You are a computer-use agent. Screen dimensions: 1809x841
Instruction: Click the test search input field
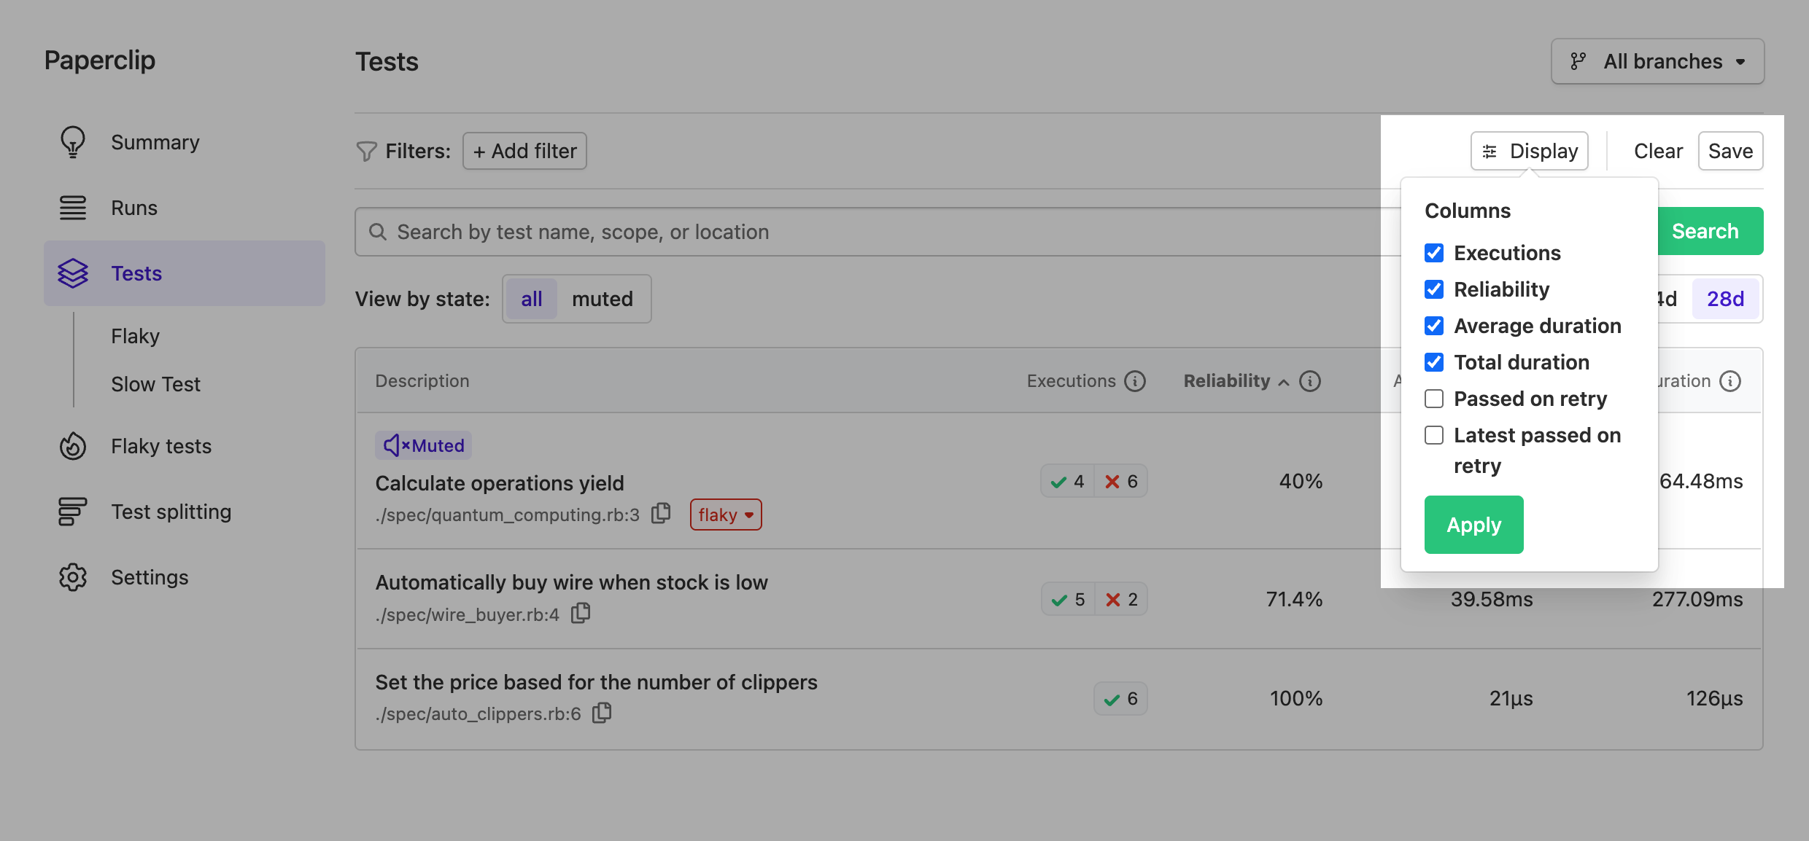(802, 232)
